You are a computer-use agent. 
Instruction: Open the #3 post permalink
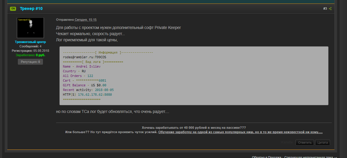coord(325,9)
